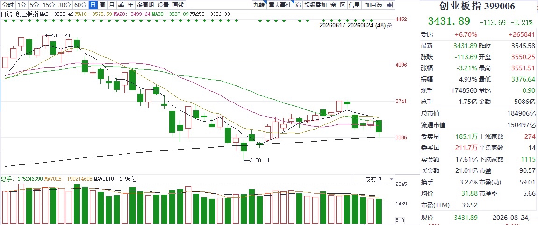The height and width of the screenshot is (225, 538).
Task: Click the 超级叠加 overlay tool
Action: 315,5
